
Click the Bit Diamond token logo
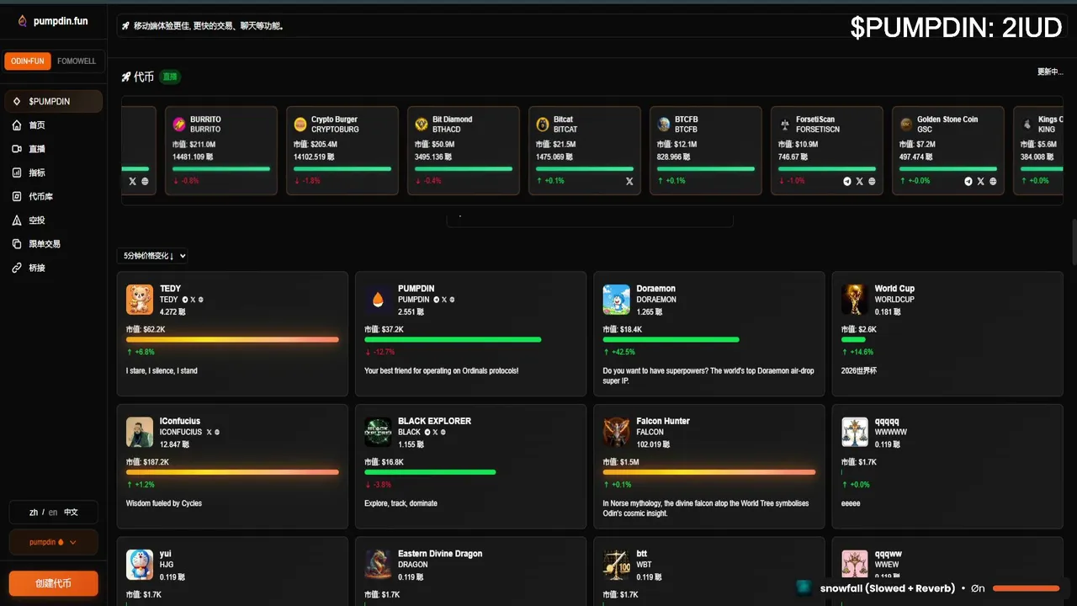click(422, 125)
